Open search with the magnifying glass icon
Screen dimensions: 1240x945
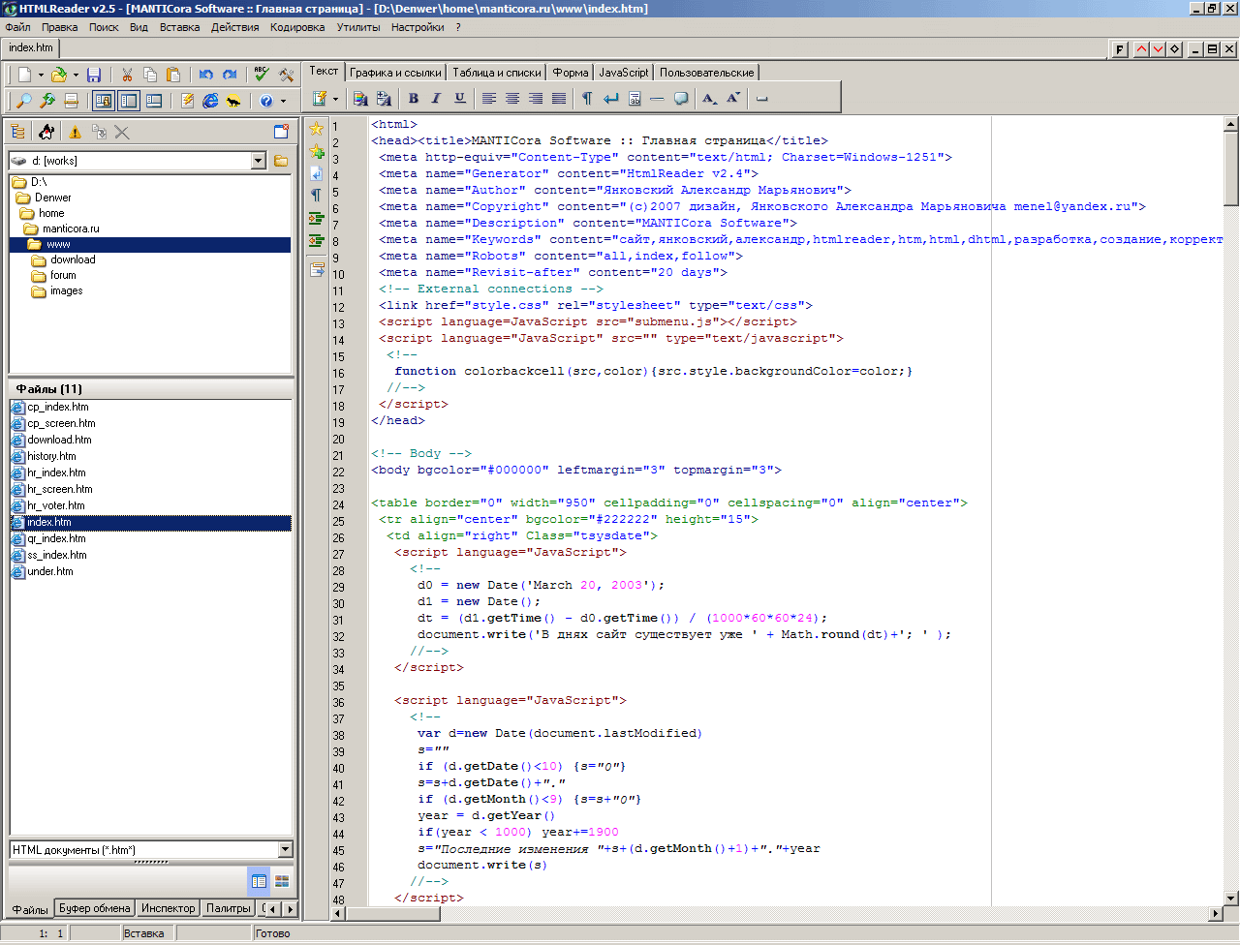[24, 101]
